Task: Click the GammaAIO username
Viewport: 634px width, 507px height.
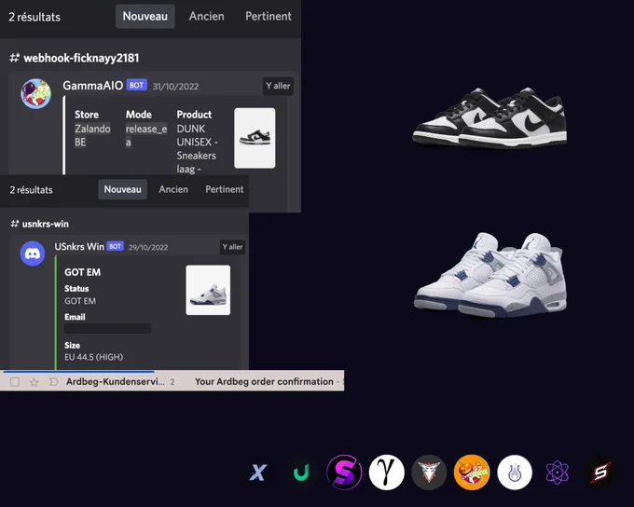Action: click(92, 86)
